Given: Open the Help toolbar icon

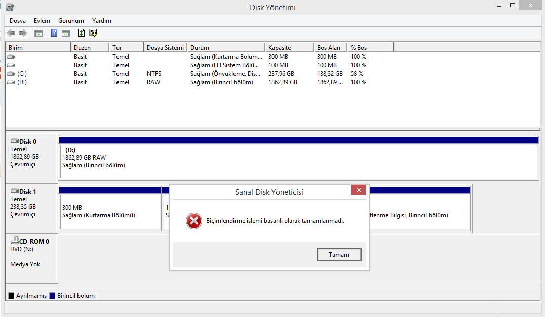Looking at the screenshot, I should 54,33.
